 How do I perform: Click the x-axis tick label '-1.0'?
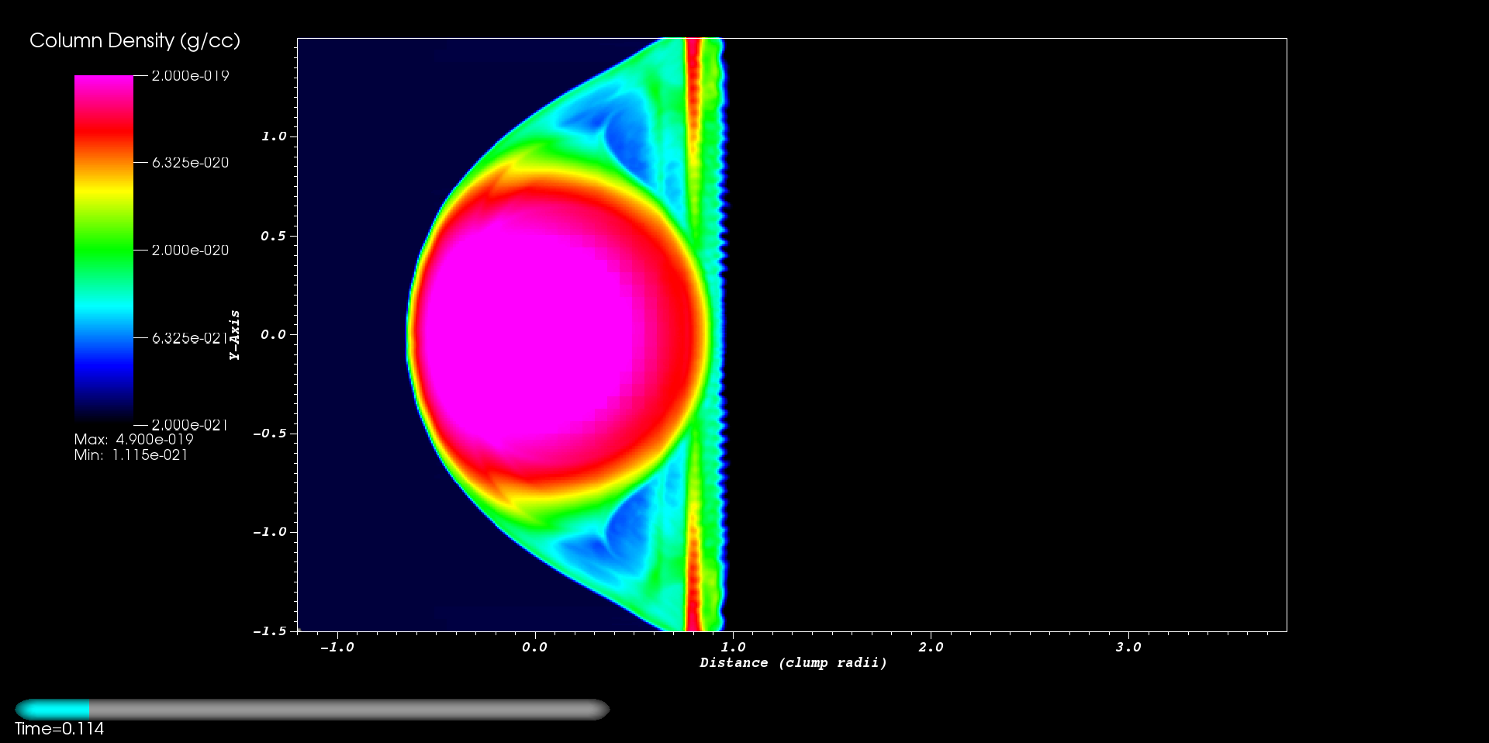[337, 648]
